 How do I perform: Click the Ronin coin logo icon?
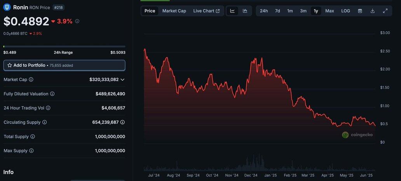click(7, 7)
